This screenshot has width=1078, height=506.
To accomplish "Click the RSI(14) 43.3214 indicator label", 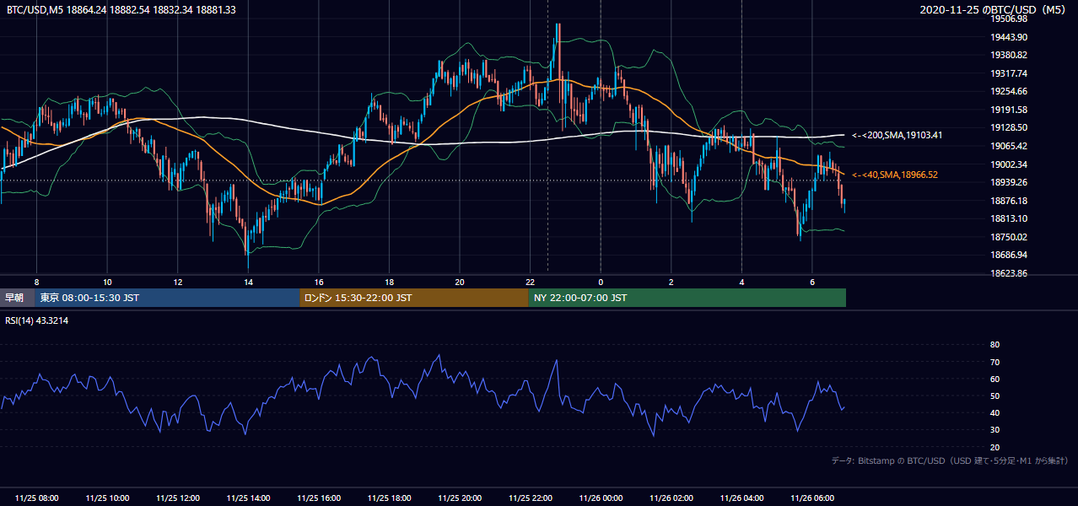I will point(37,320).
